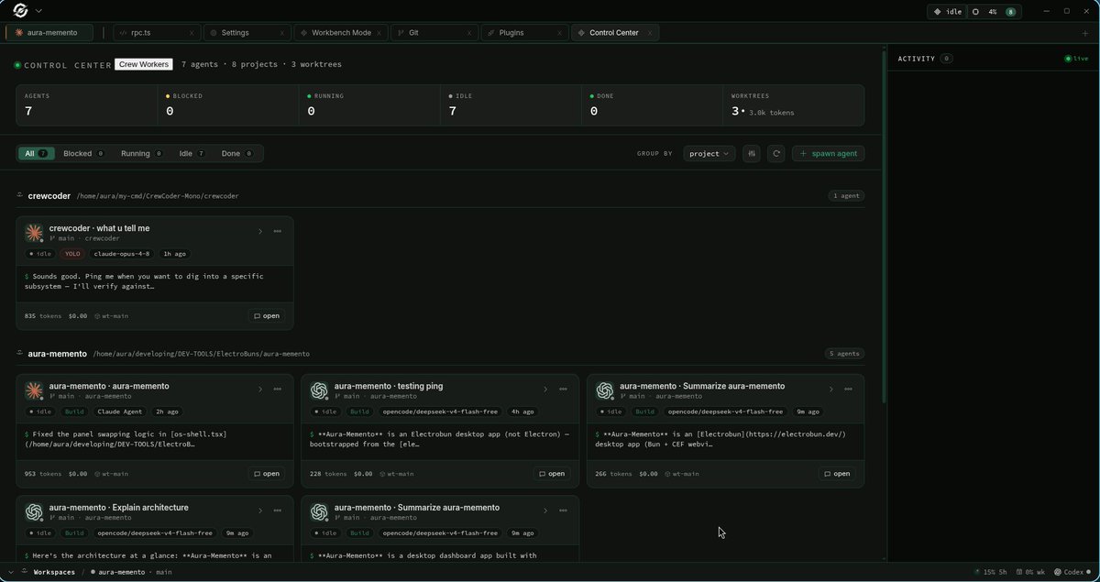Close the Plugins tab
Screen dimensions: 1100x582
pos(559,32)
